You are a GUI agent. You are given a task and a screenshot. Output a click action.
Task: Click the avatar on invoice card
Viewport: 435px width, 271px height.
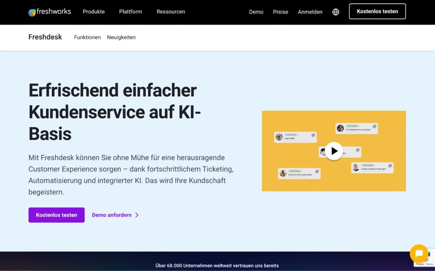point(283,173)
